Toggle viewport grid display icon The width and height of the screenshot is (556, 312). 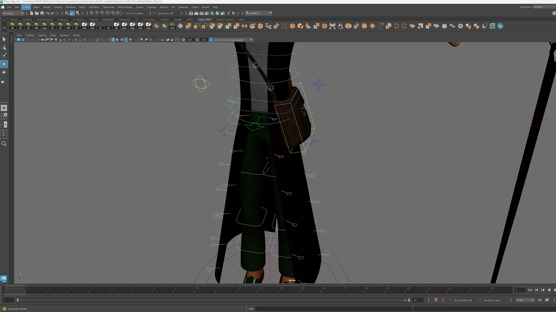[76, 40]
